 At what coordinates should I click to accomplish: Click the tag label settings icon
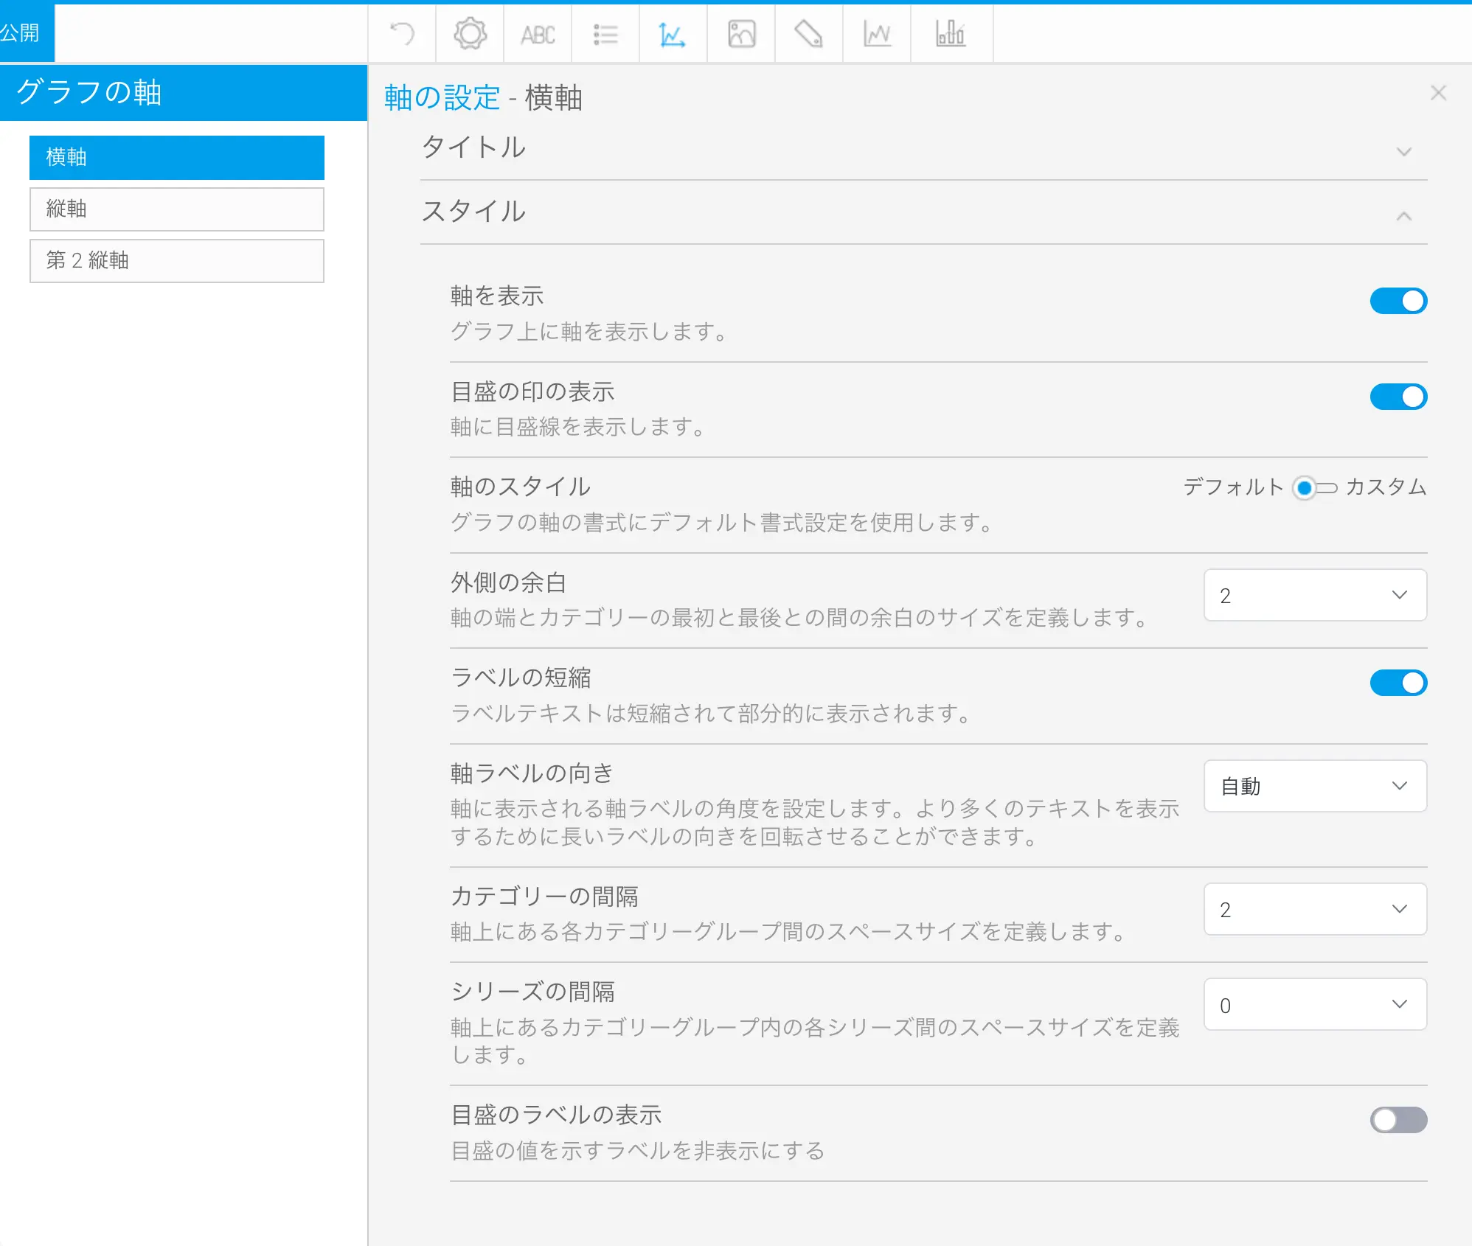coord(808,34)
